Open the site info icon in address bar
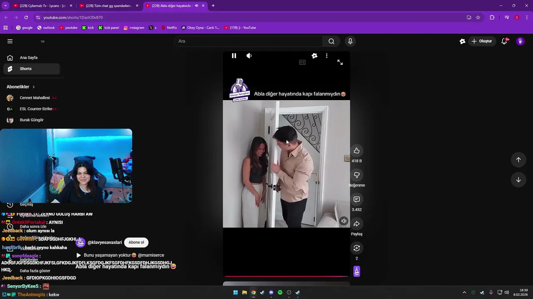 [x=38, y=17]
